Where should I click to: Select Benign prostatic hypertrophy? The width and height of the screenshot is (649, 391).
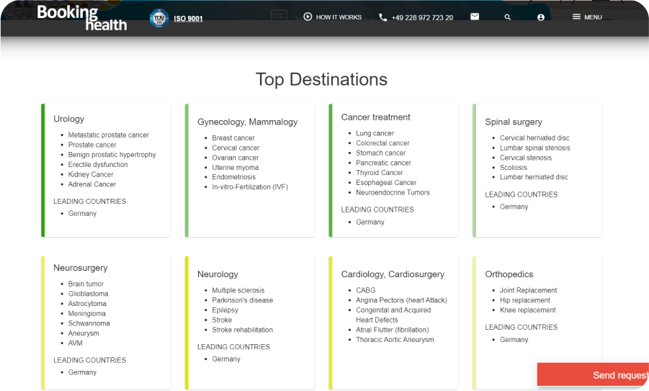(x=112, y=155)
